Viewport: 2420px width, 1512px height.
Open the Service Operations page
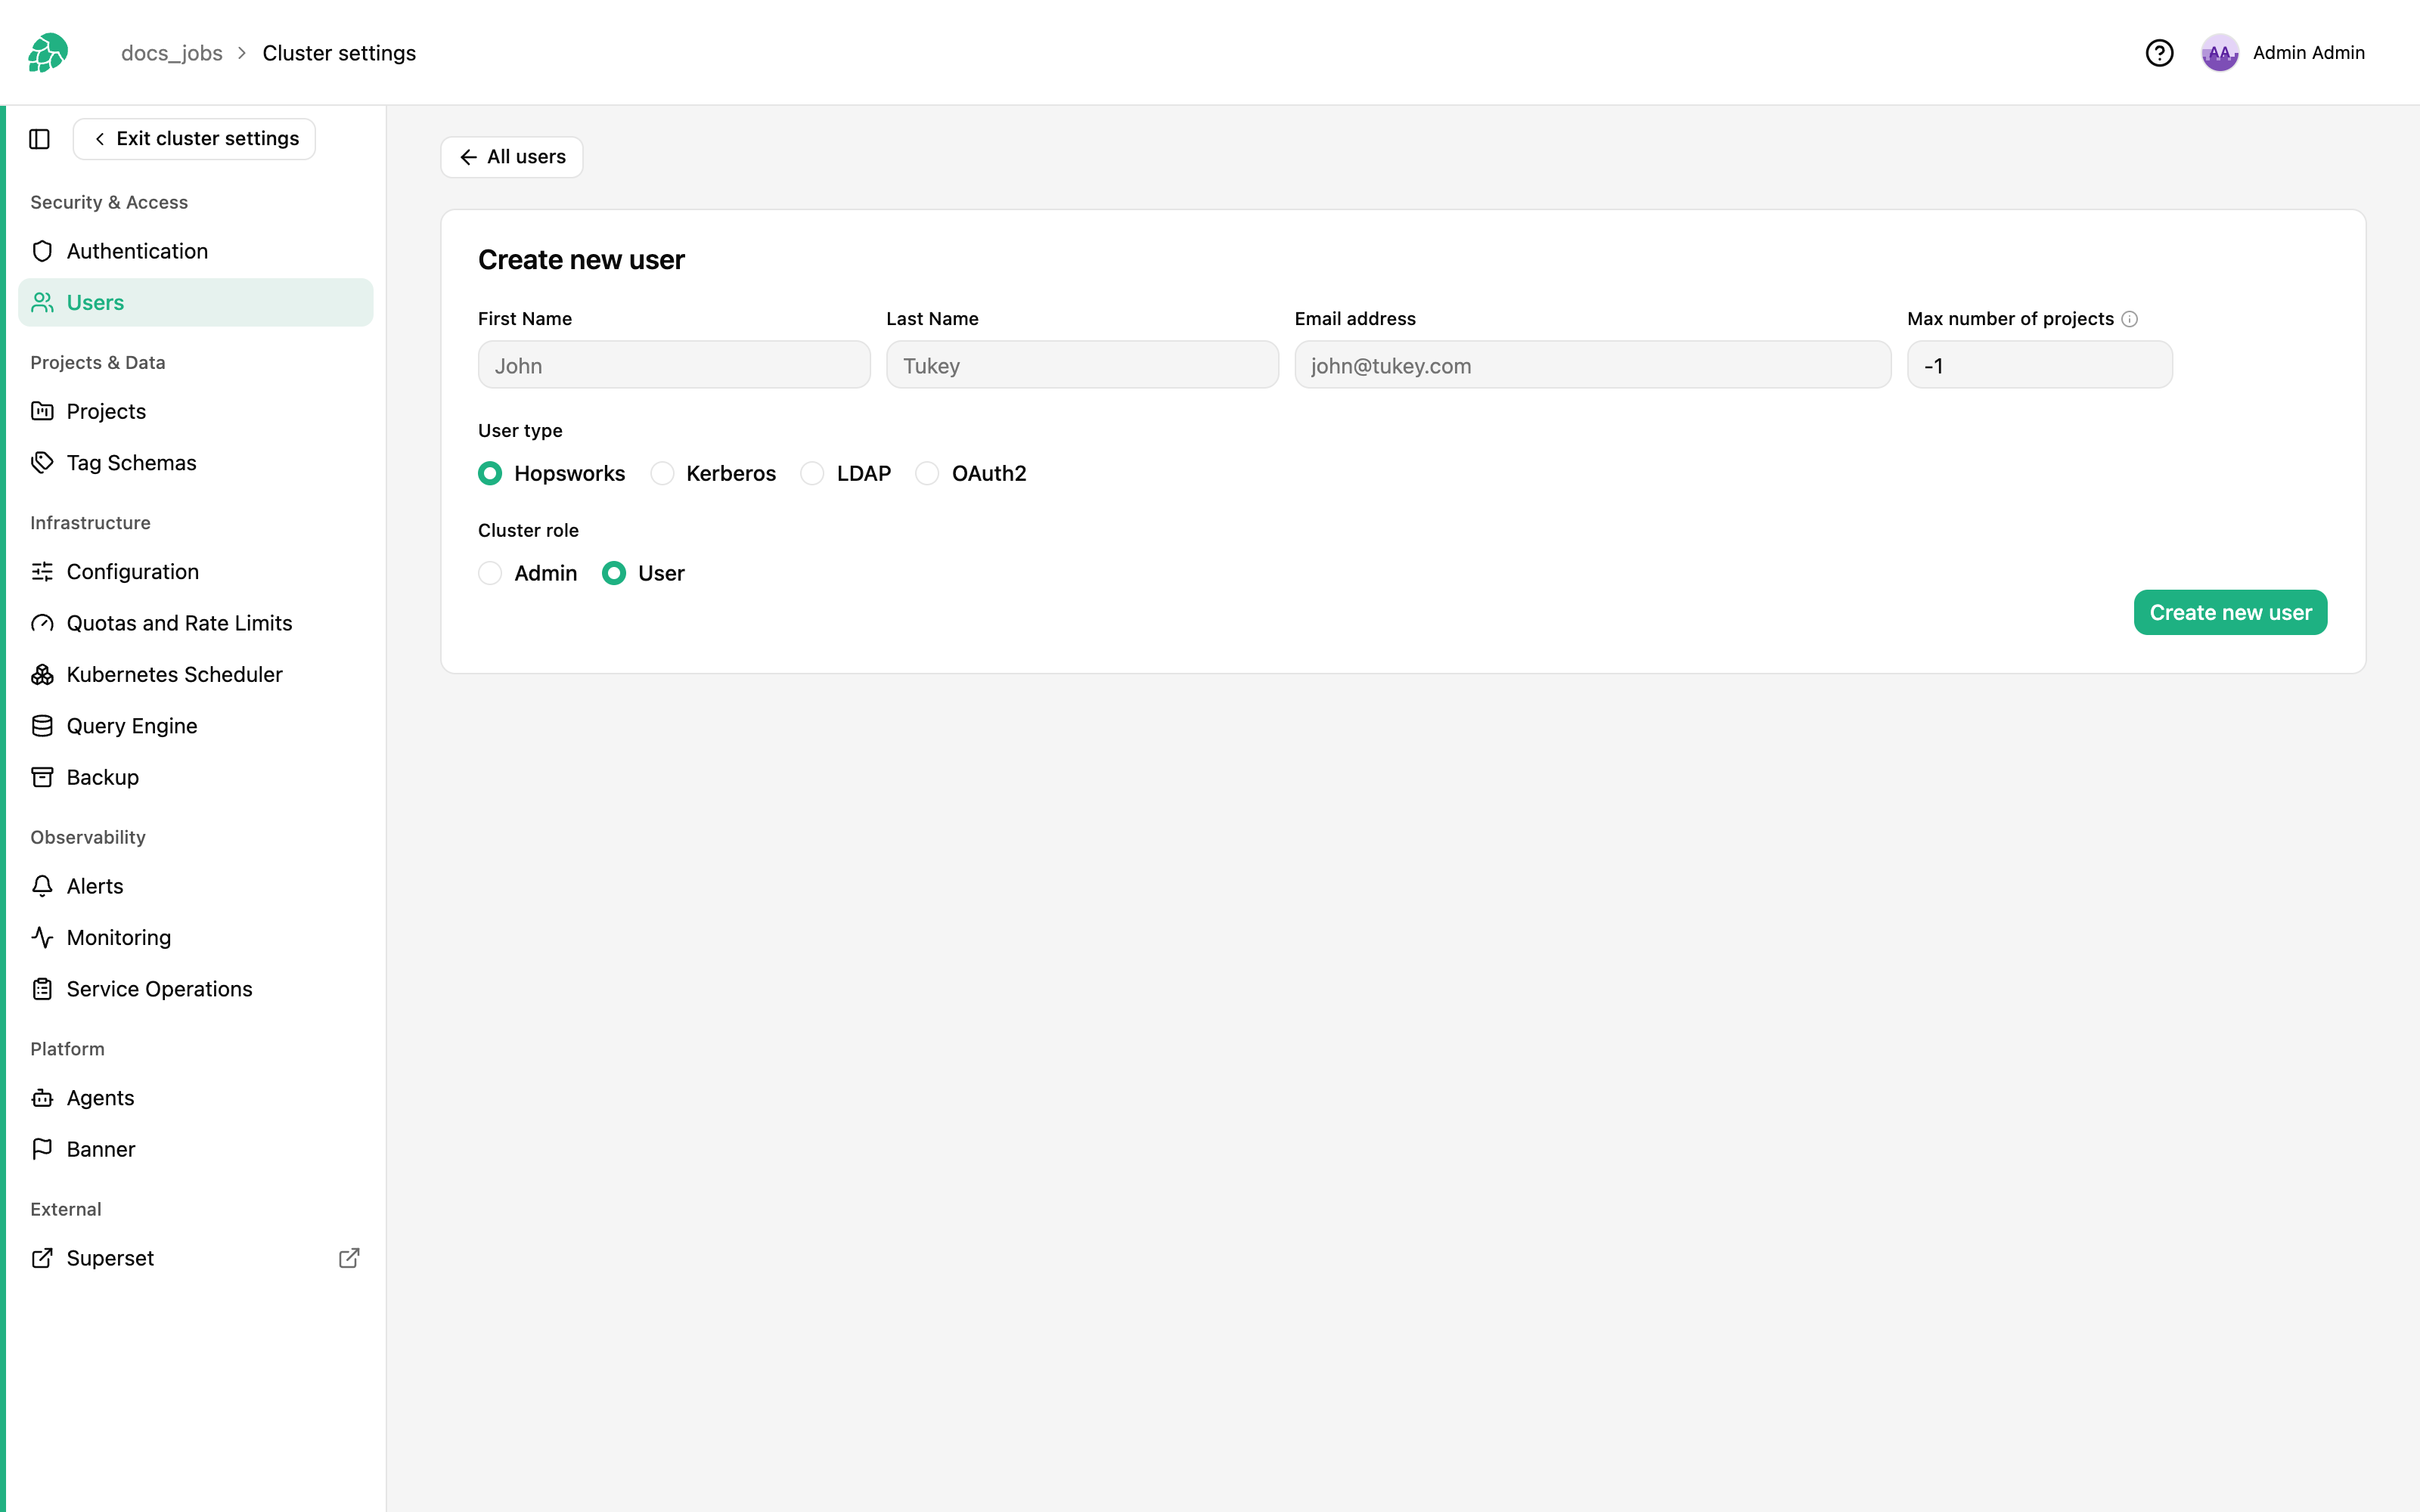point(196,989)
